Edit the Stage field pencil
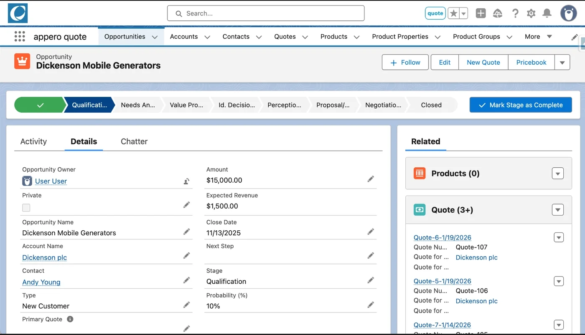Screen dimensions: 585x335 pyautogui.click(x=371, y=280)
